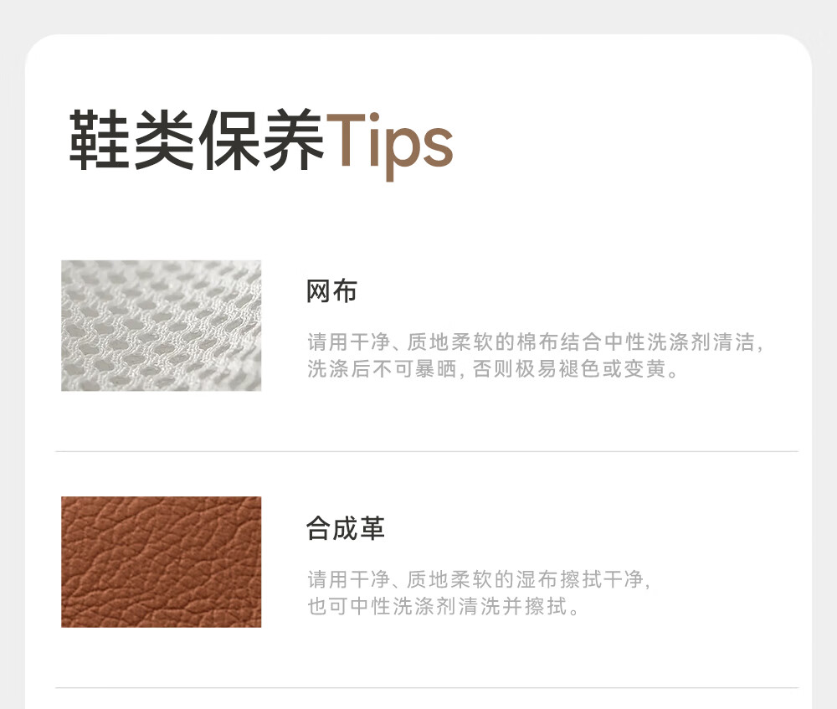Click the mesh fabric texture thumbnail
Image resolution: width=837 pixels, height=709 pixels.
[x=162, y=326]
